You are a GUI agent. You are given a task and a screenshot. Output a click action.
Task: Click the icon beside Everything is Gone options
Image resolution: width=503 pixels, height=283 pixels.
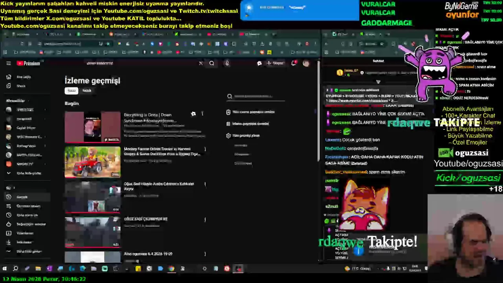coord(193,114)
